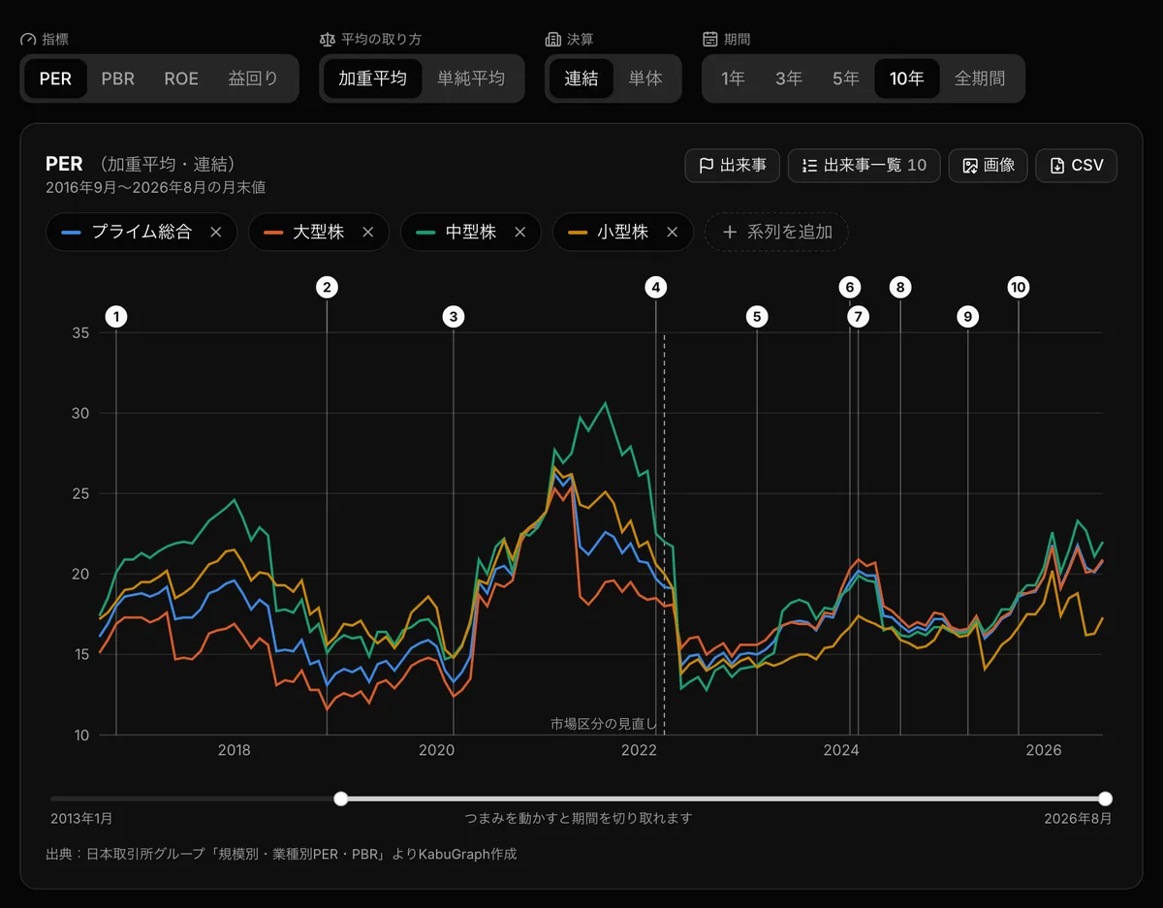The image size is (1163, 908).
Task: Click the 決算 building icon
Action: point(552,40)
